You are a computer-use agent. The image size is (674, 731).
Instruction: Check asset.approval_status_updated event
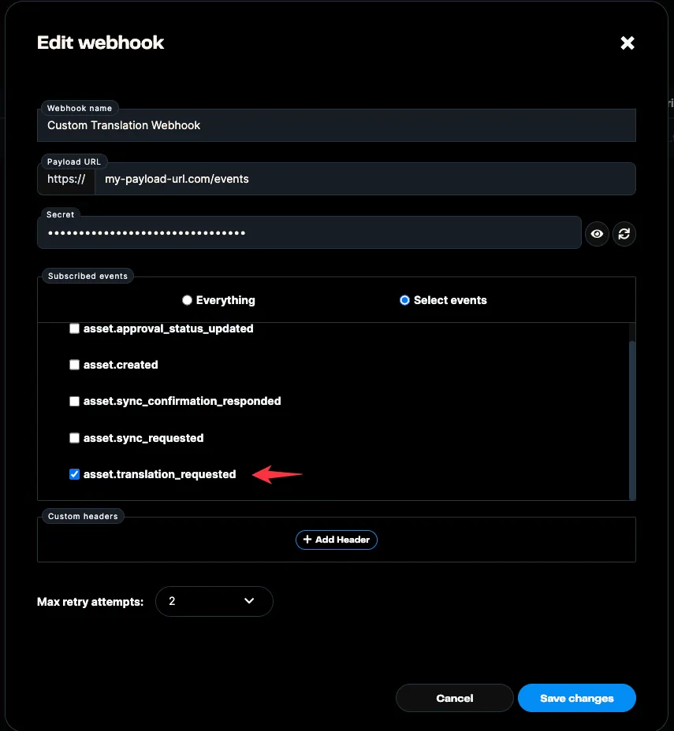74,328
